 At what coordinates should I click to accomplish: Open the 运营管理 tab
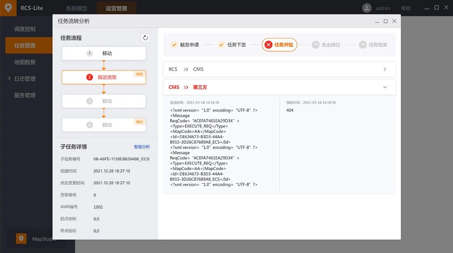116,8
